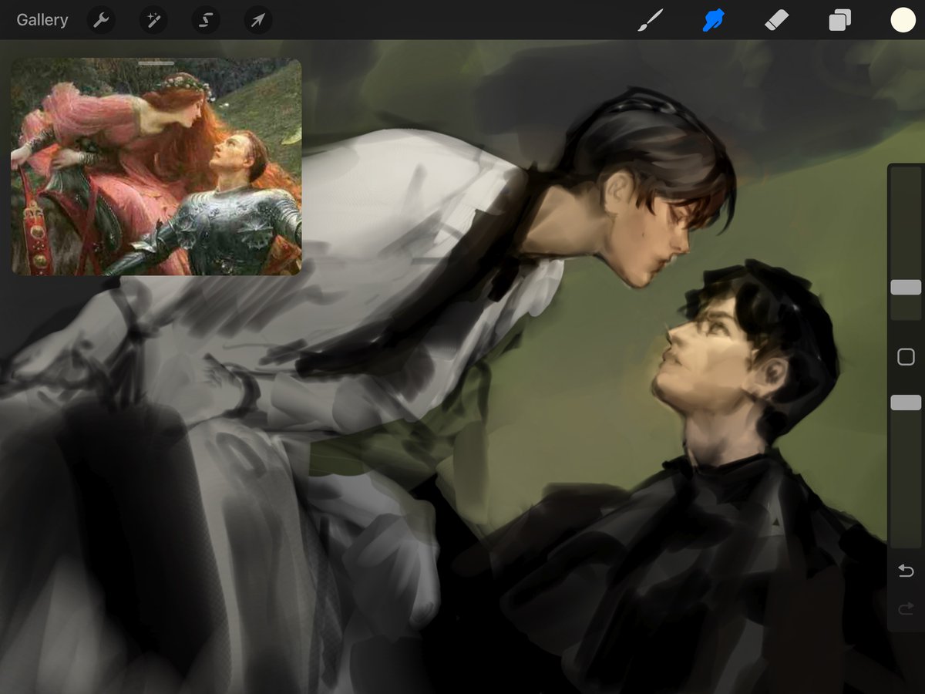
Task: Click the brush opacity slider handle
Action: click(906, 403)
